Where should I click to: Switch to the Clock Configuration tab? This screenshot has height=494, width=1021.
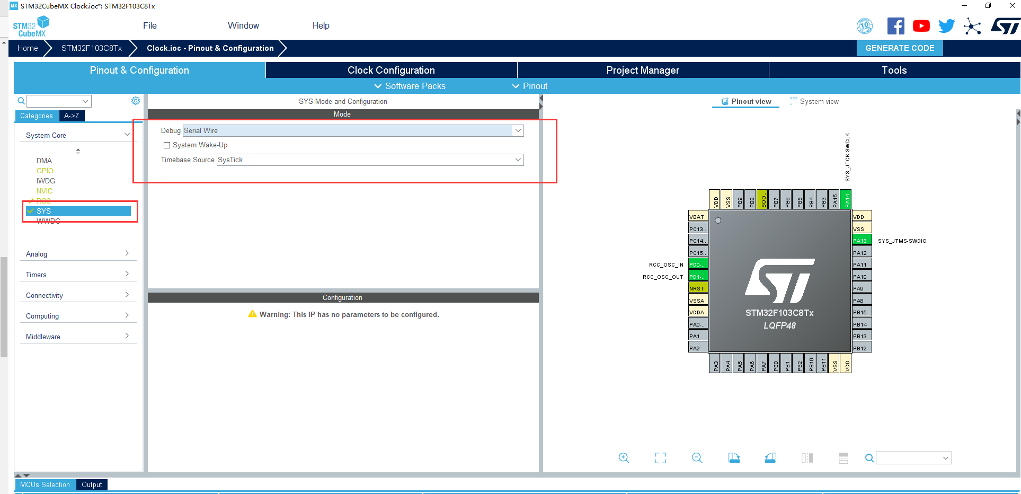click(x=391, y=70)
